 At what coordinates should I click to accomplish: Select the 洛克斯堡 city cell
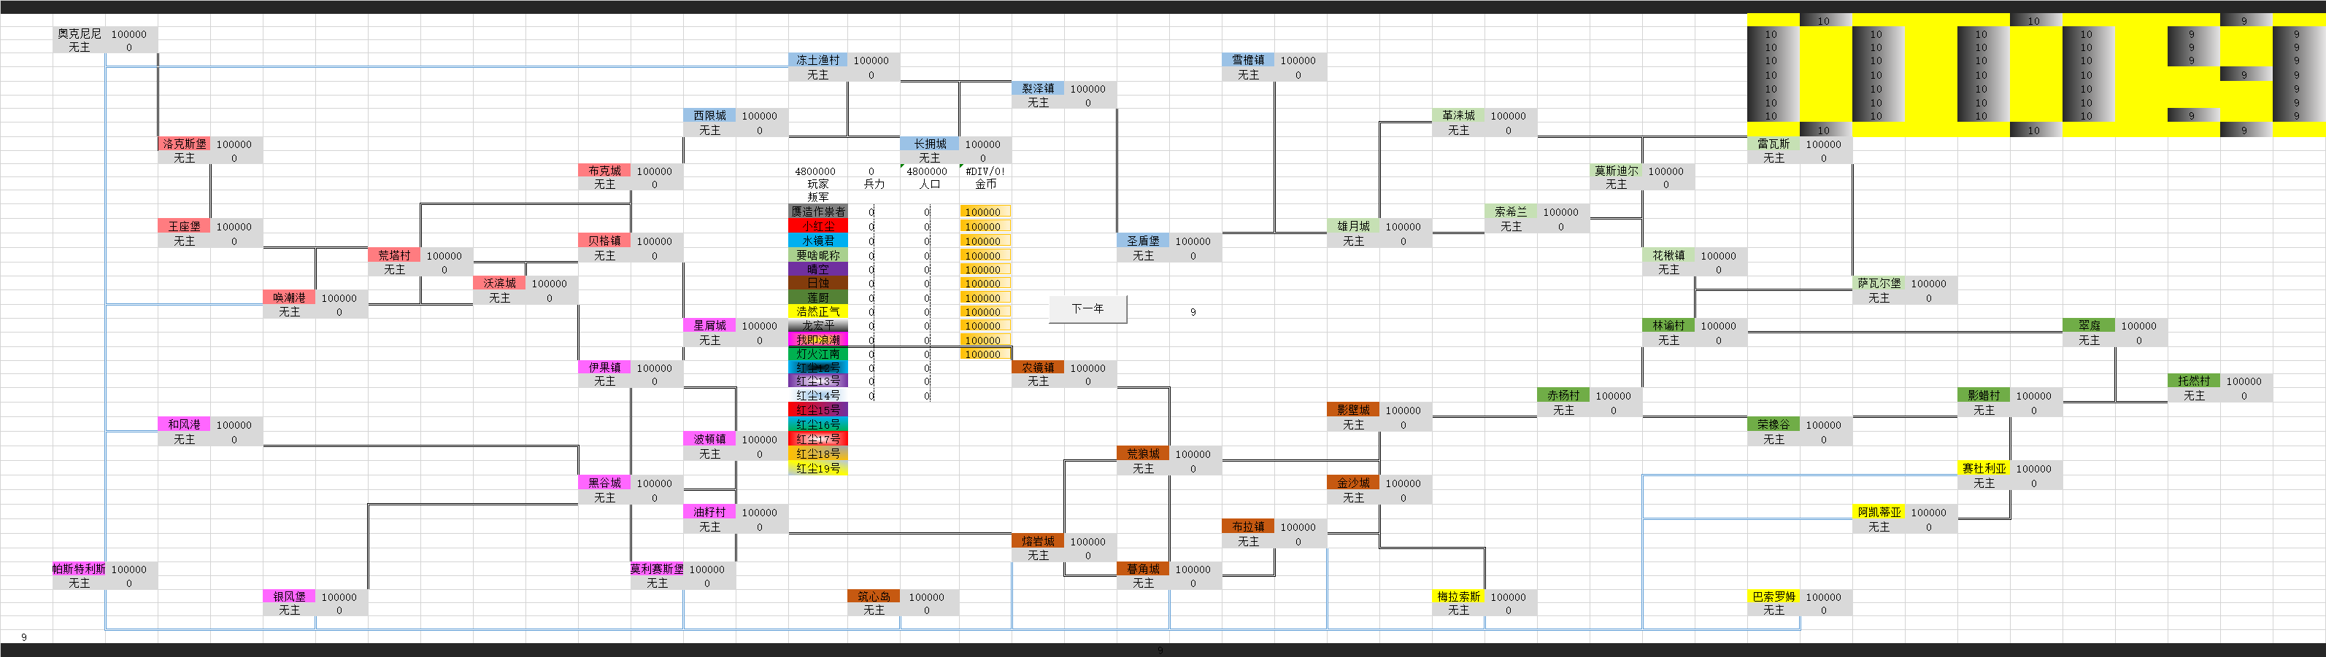184,144
